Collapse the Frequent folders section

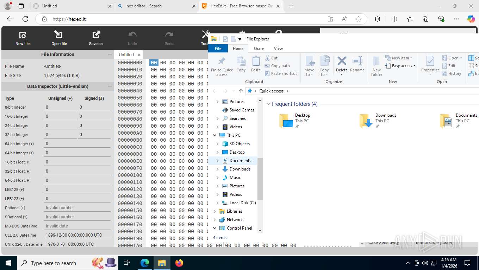click(268, 104)
